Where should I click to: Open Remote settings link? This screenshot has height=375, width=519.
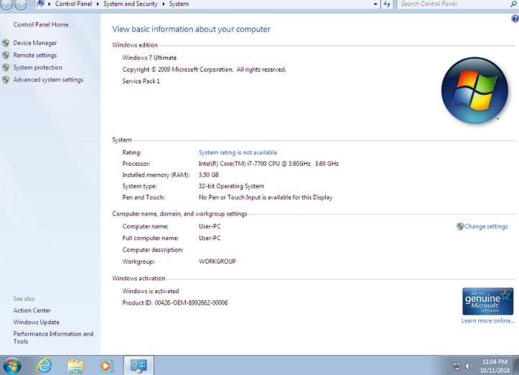[x=35, y=55]
